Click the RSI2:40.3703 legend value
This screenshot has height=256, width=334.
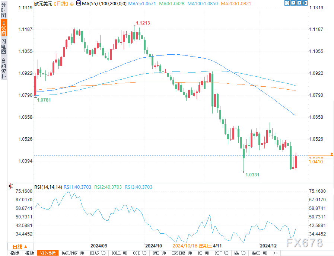(x=108, y=187)
